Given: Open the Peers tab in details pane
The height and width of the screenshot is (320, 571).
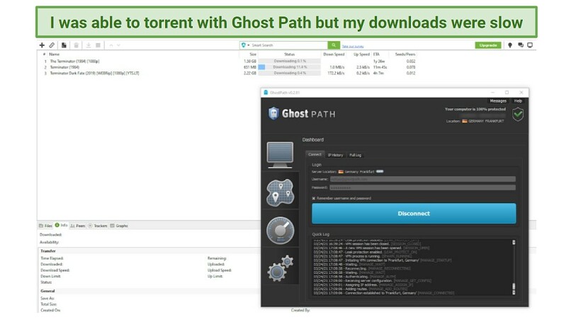Looking at the screenshot, I should 77,226.
